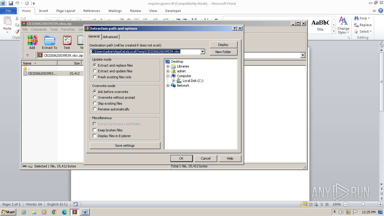The image size is (384, 216).
Task: Open Microsoft Edge from the taskbar
Action: (x=64, y=212)
